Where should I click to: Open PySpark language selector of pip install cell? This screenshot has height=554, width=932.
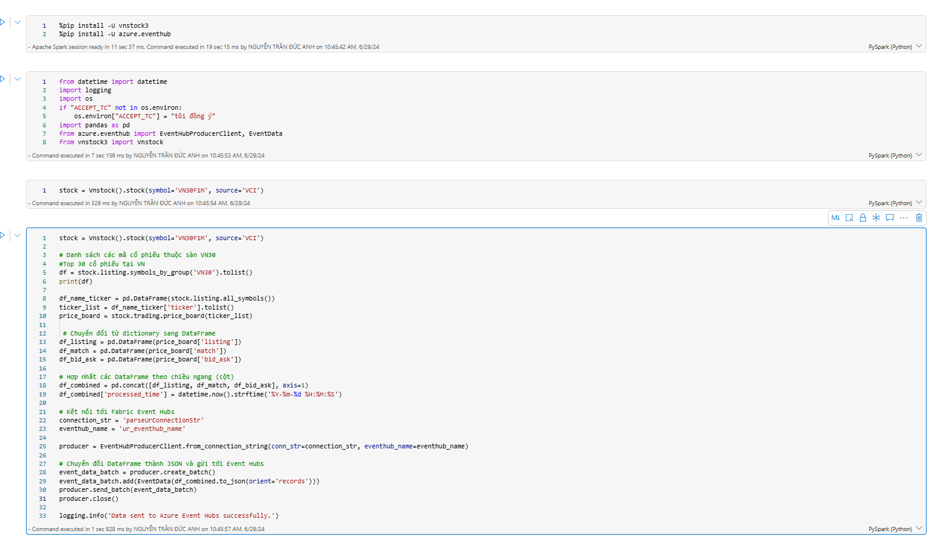point(895,46)
